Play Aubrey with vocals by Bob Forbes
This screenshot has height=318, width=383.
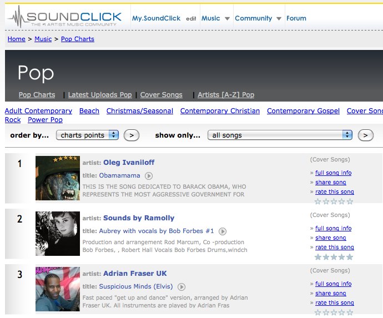coord(222,231)
